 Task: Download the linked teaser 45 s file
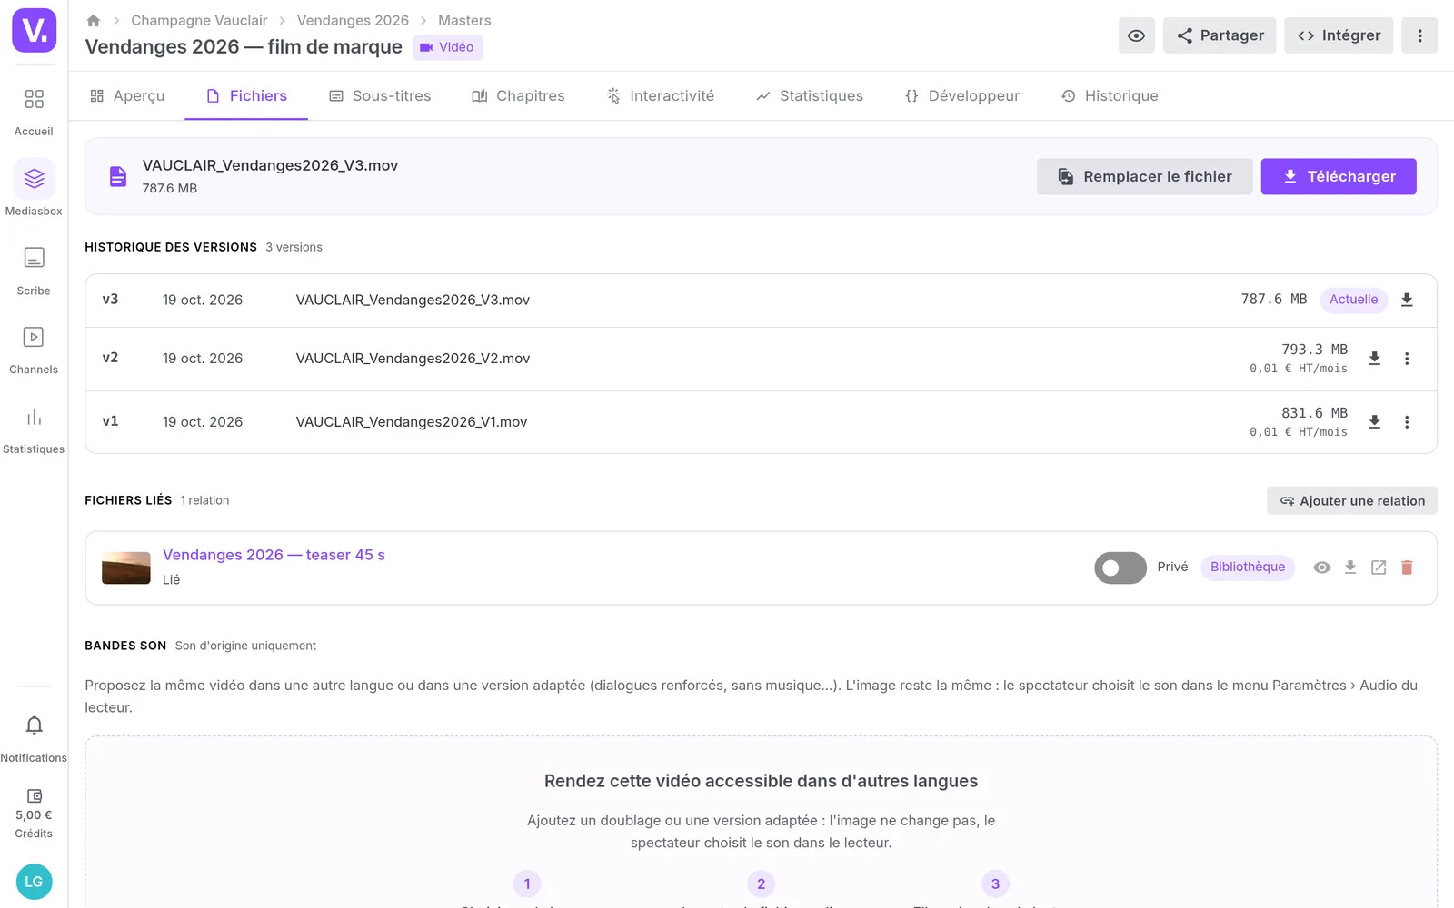coord(1350,567)
